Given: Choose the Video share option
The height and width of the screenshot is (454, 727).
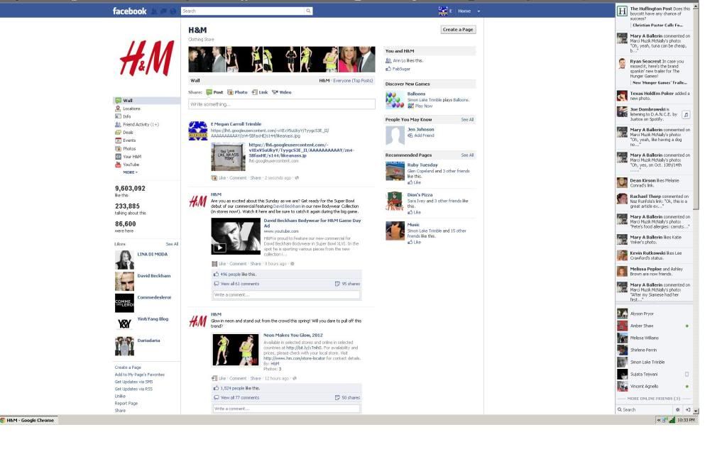Looking at the screenshot, I should [281, 92].
